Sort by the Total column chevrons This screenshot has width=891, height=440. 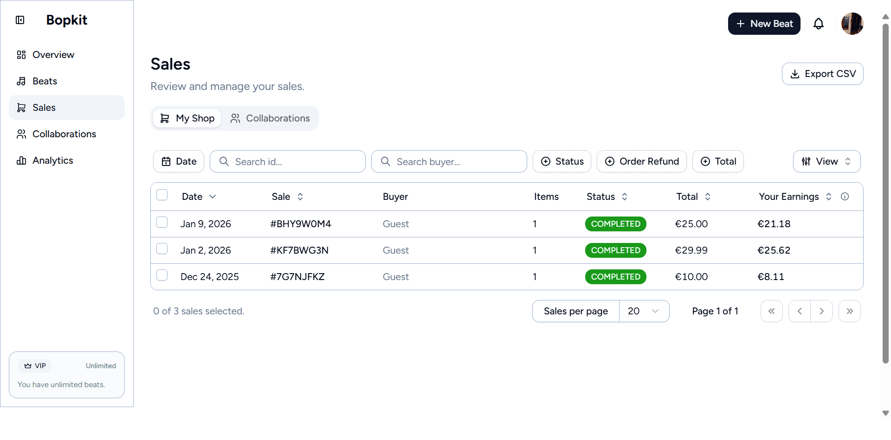pos(708,196)
